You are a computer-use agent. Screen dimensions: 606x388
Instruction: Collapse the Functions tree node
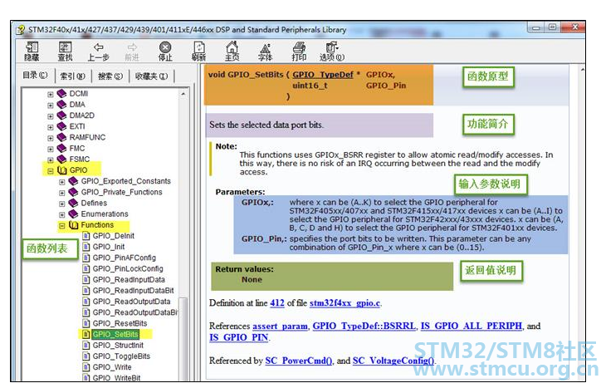click(61, 225)
